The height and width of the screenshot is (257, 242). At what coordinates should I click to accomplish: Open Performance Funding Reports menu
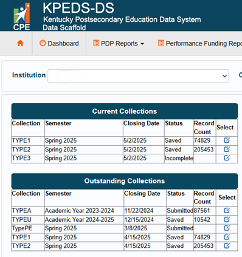pos(200,43)
